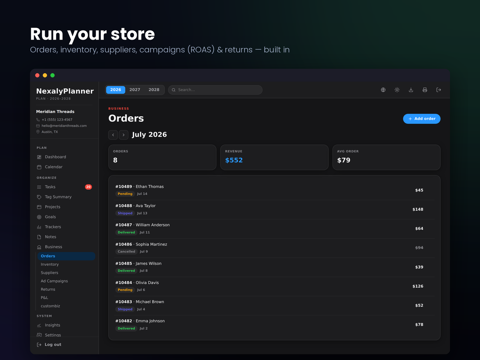Click the Search input field
The width and height of the screenshot is (480, 360).
tap(215, 90)
